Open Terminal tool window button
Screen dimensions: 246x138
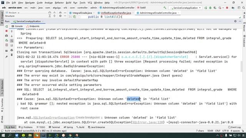tap(54, 127)
